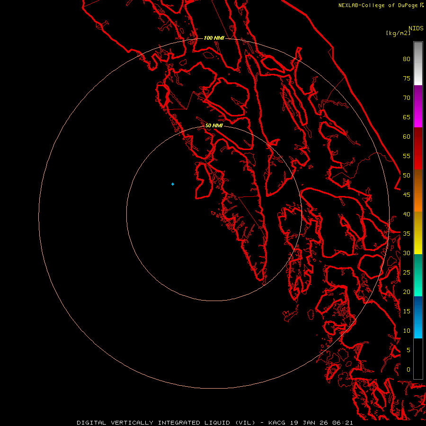Click the black bottom segment of the color bar
This screenshot has width=426, height=426.
click(x=418, y=359)
